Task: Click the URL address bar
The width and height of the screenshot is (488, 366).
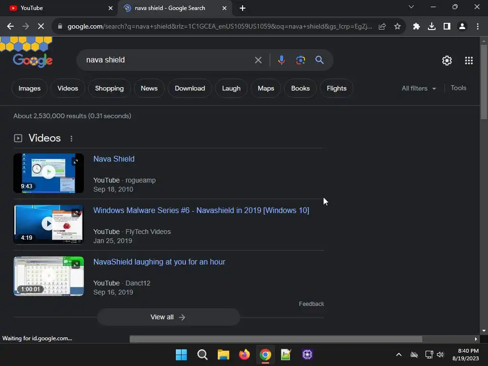Action: coord(219,27)
